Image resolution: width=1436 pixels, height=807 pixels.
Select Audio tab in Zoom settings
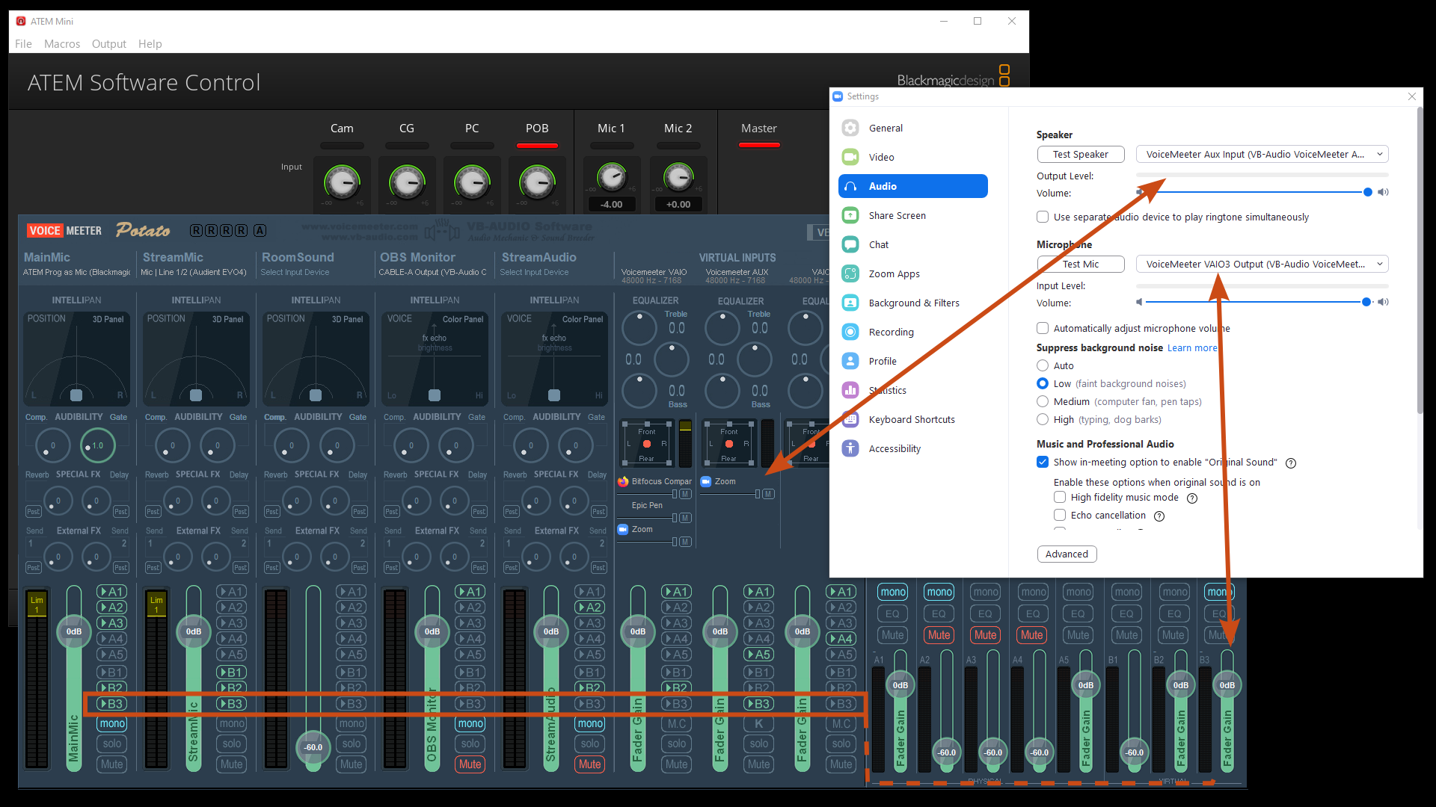point(912,186)
